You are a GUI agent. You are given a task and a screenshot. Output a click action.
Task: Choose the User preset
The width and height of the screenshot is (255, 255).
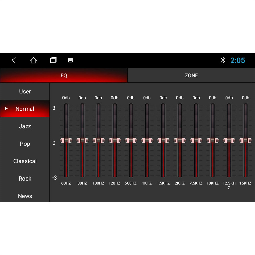pos(25,91)
